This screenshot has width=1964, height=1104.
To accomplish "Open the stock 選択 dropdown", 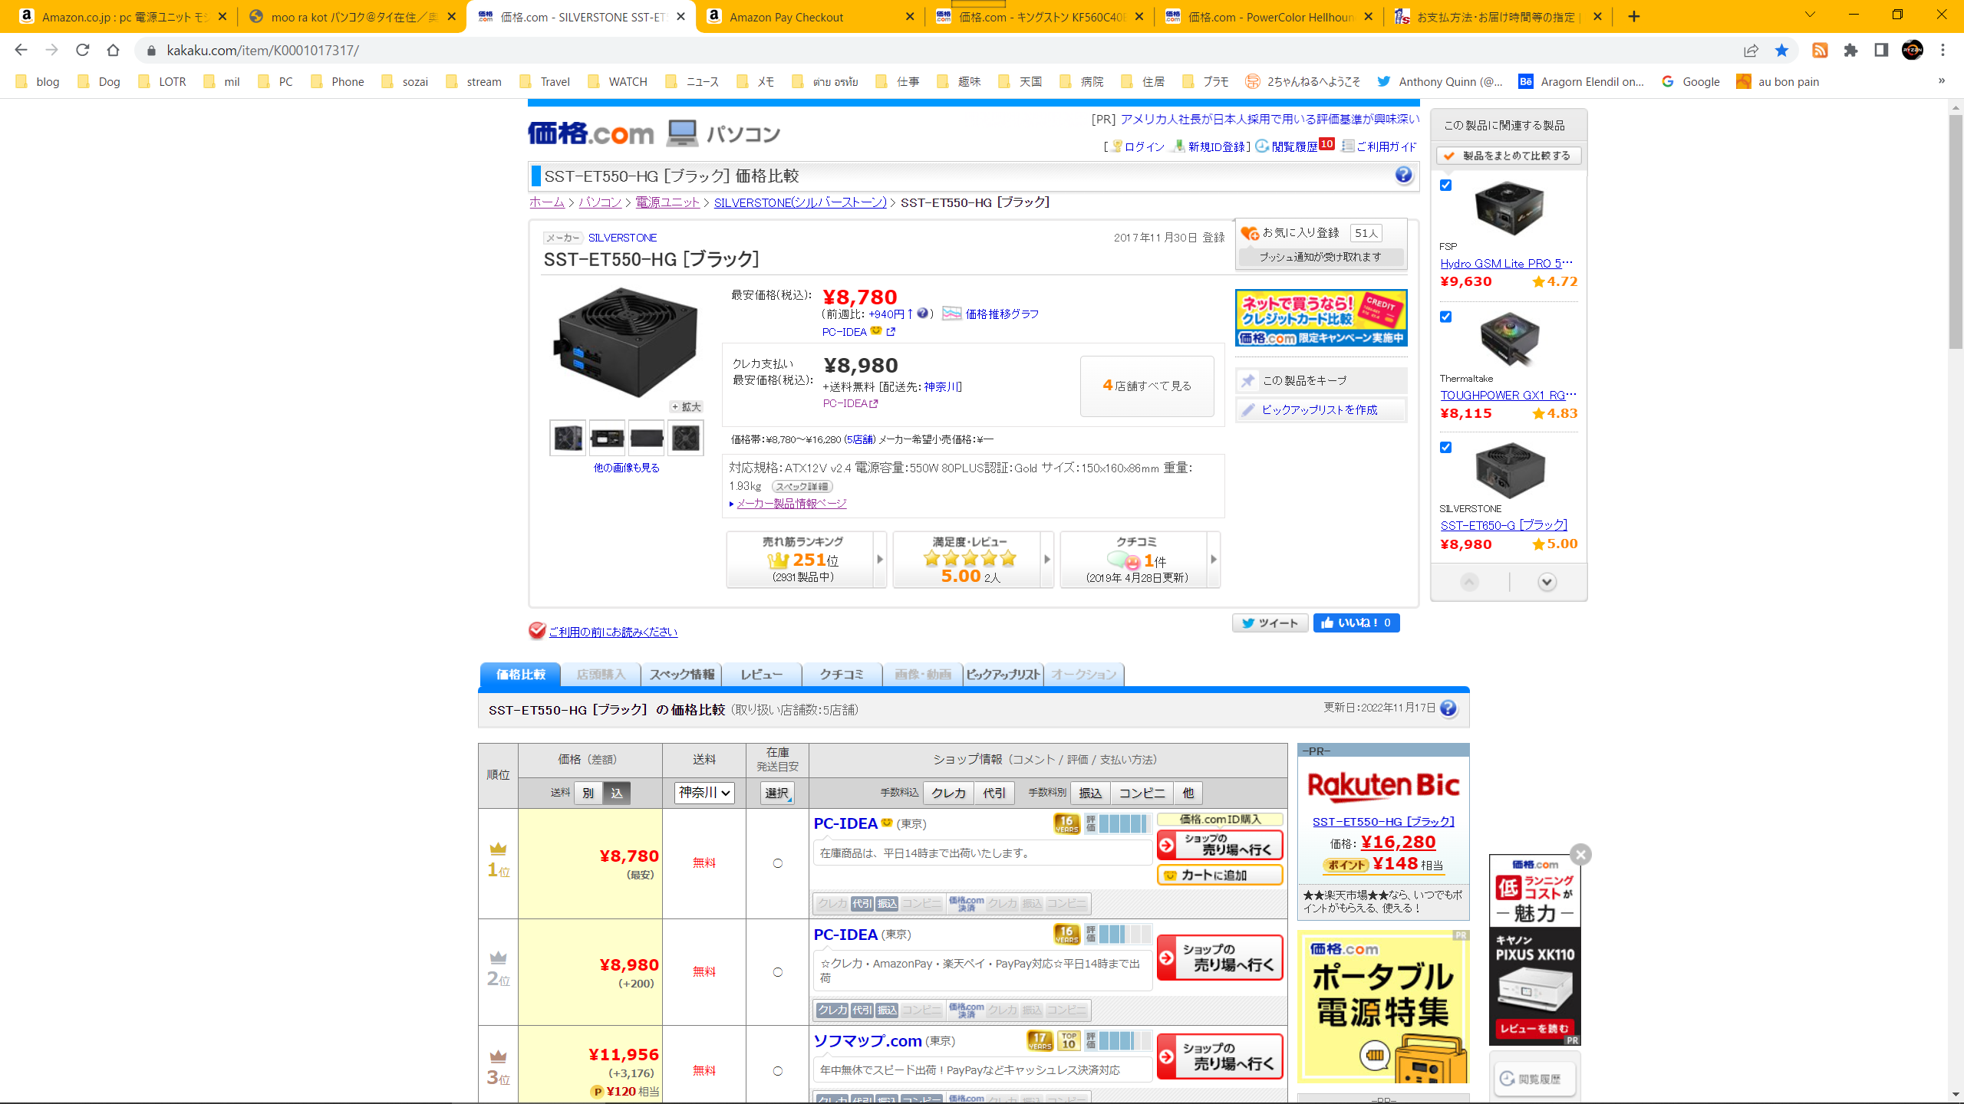I will 777,793.
